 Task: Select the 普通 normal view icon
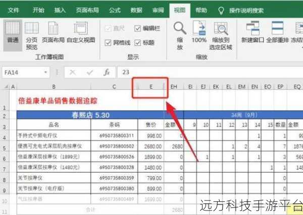[x=13, y=28]
